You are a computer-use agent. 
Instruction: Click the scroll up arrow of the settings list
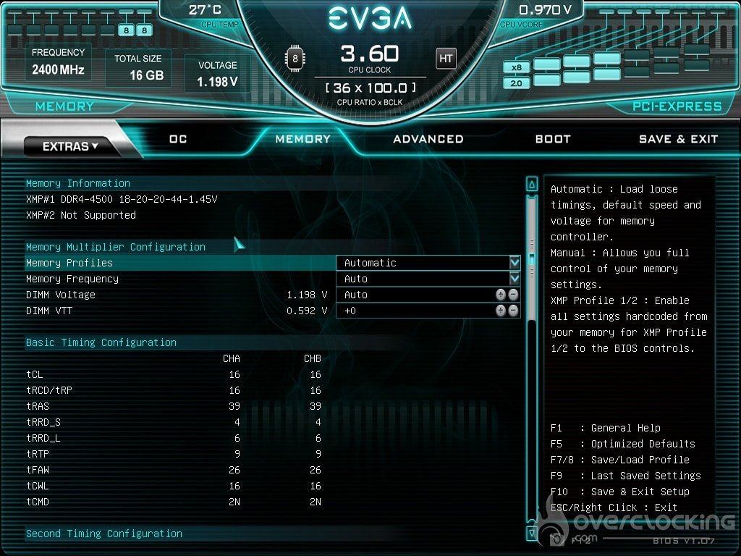[x=532, y=184]
